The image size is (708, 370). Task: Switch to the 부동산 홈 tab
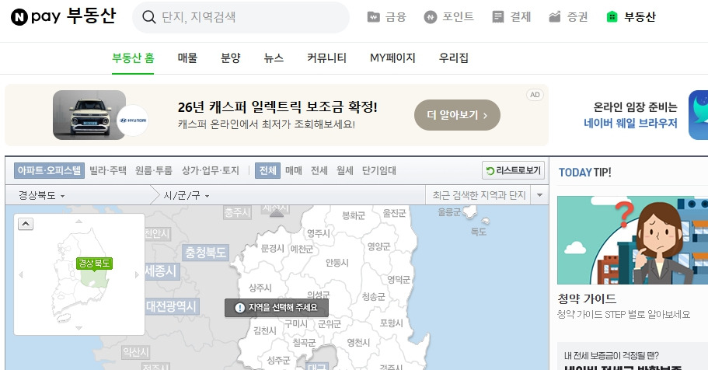click(133, 58)
